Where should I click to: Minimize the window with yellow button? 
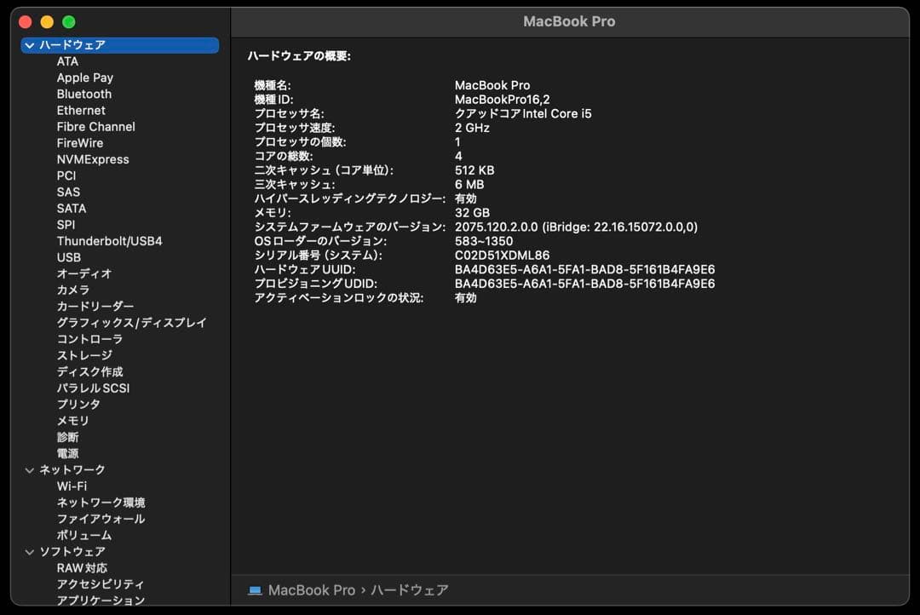47,22
